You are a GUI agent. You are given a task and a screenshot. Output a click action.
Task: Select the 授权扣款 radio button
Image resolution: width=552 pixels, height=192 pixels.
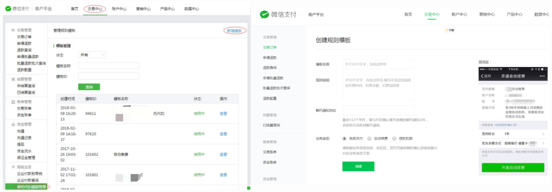pyautogui.click(x=394, y=138)
